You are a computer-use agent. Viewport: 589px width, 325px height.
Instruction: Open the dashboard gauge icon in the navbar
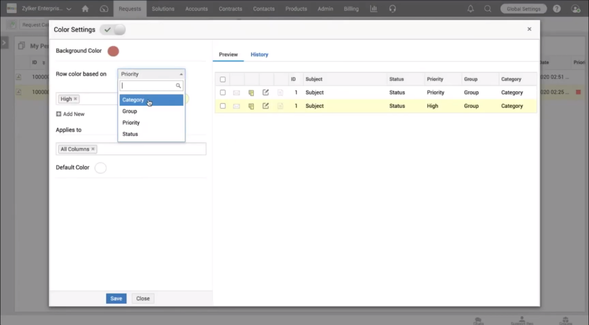(x=104, y=9)
